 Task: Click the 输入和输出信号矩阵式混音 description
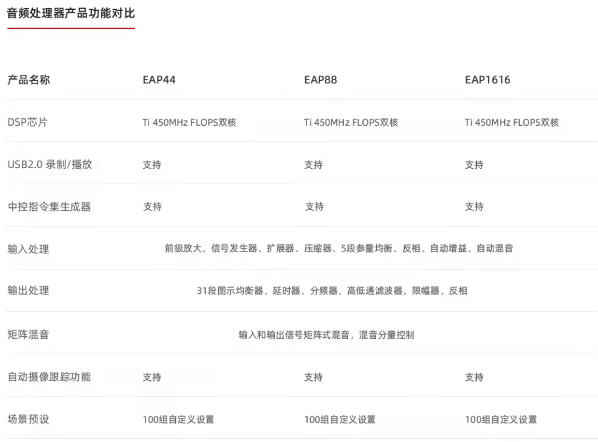326,335
